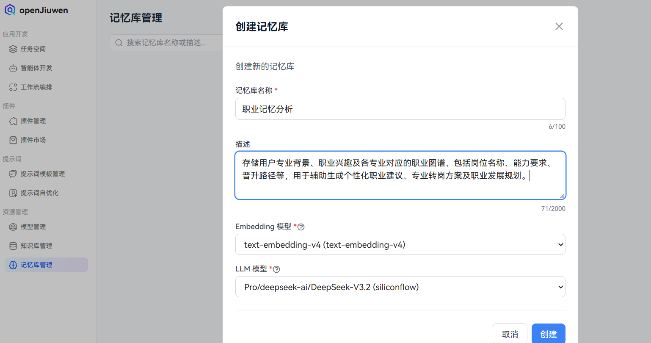Click the 记忆库名称 input field
The image size is (651, 343).
(x=400, y=109)
